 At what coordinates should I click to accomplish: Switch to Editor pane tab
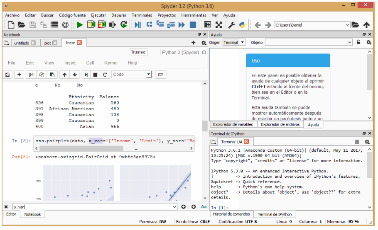[x=11, y=214]
